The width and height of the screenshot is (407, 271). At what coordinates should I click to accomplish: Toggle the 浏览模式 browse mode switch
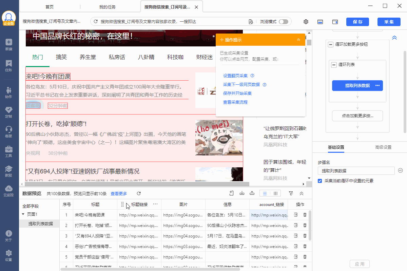283,22
